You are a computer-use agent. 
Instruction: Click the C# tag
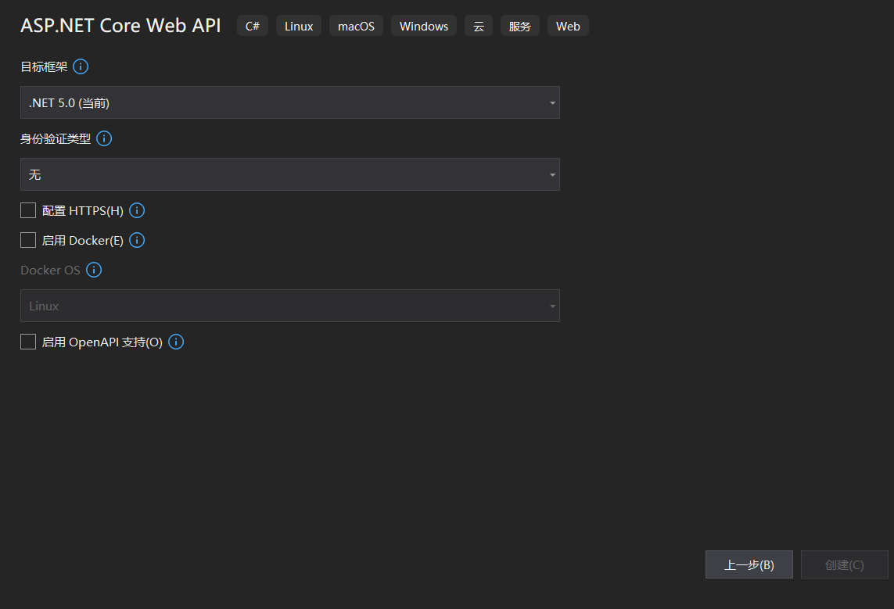click(253, 26)
